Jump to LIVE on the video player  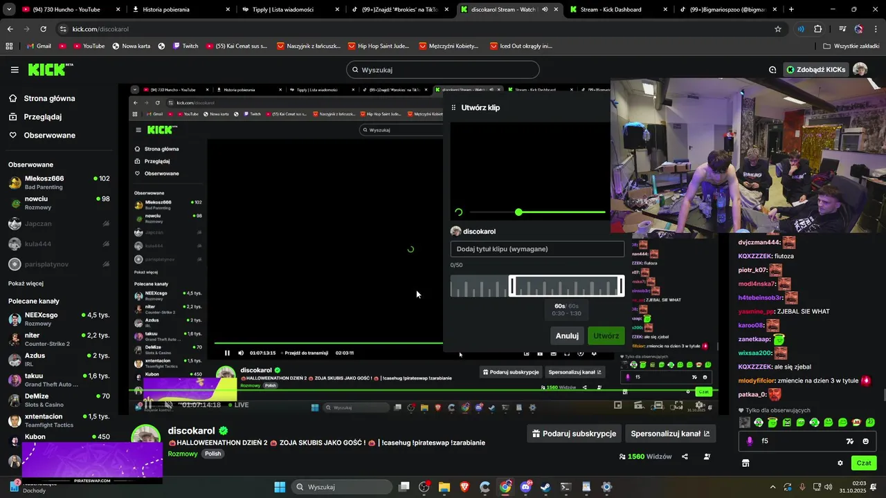pyautogui.click(x=239, y=405)
